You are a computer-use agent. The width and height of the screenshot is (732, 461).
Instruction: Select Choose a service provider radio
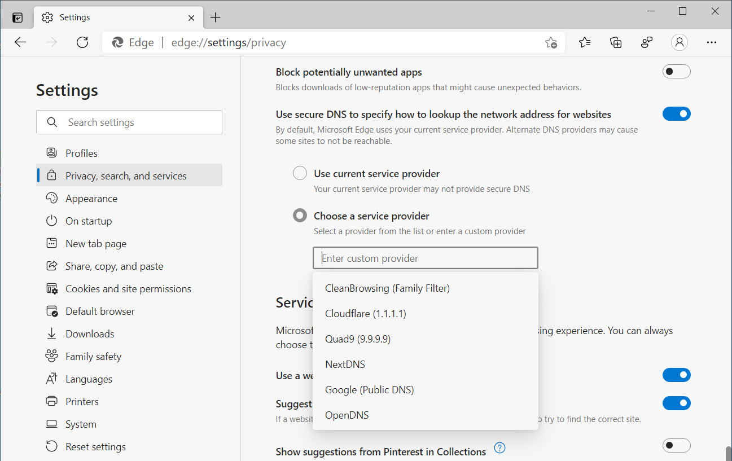(x=300, y=216)
